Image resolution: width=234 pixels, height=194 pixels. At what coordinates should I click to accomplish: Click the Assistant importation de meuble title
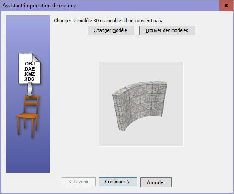39,6
